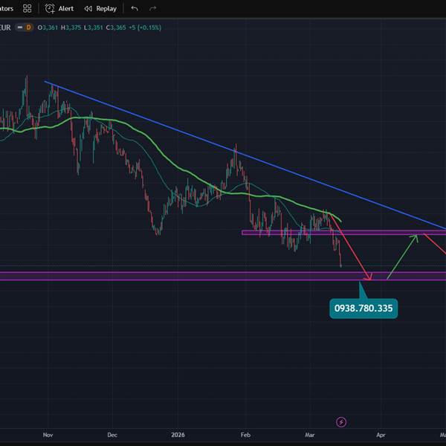Click the Dec label on the time axis
The image size is (446, 446).
(112, 435)
